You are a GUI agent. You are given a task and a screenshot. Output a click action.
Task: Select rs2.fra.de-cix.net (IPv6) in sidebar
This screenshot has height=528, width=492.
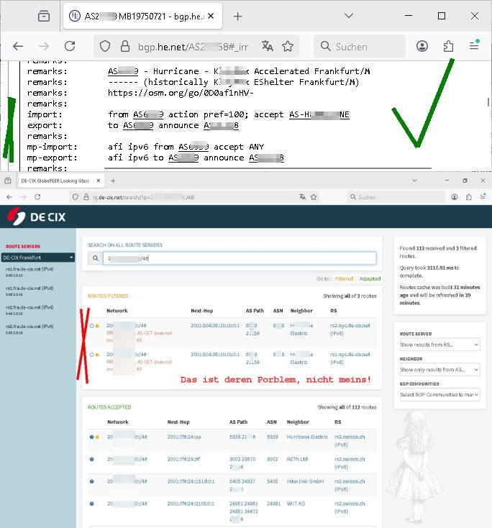[29, 329]
